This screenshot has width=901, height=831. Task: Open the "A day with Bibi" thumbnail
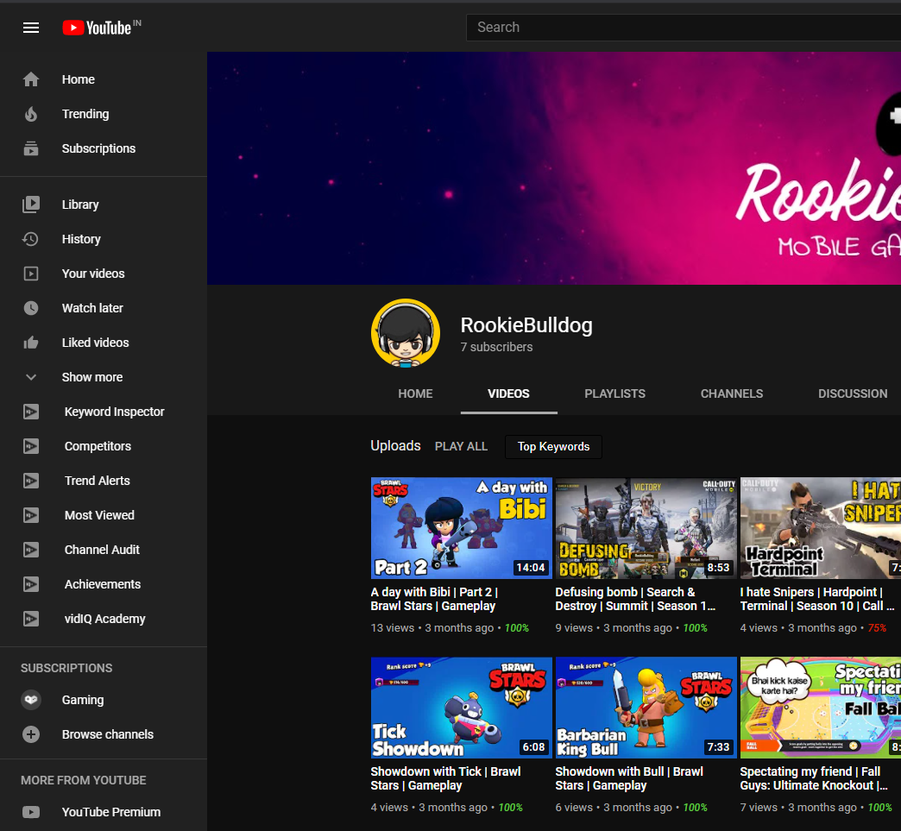461,528
